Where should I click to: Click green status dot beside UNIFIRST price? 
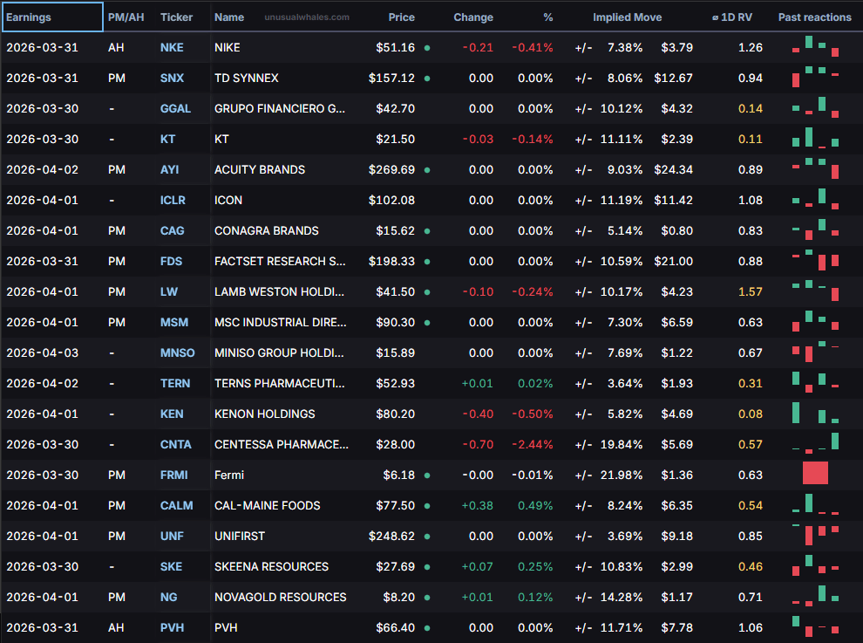(427, 537)
